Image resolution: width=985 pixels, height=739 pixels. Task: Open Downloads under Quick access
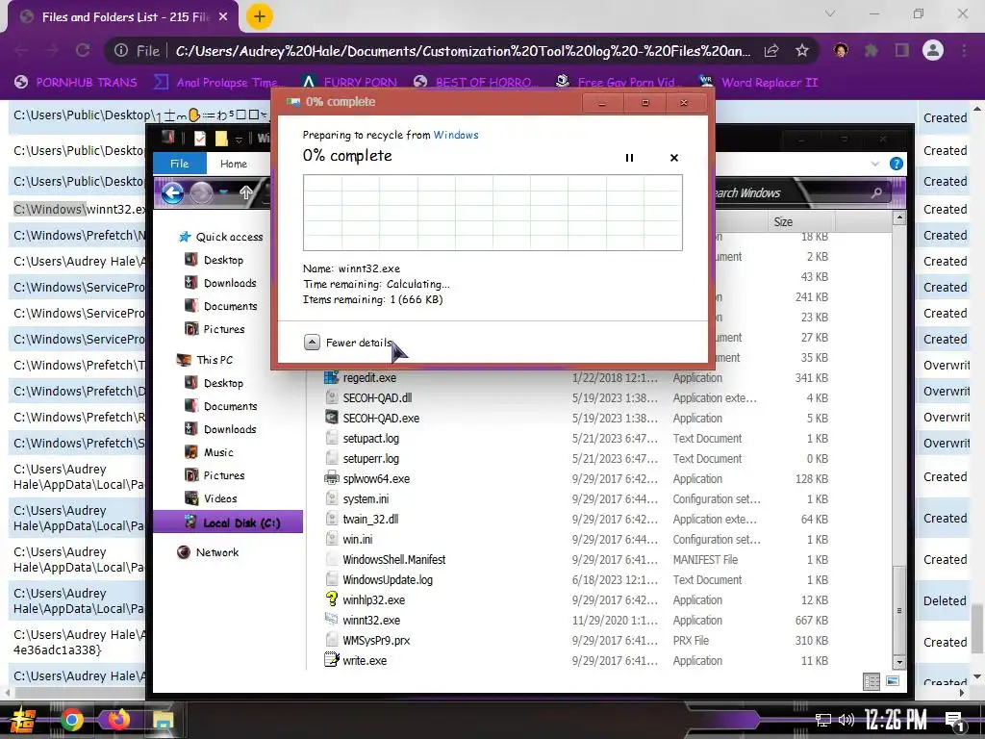point(229,283)
